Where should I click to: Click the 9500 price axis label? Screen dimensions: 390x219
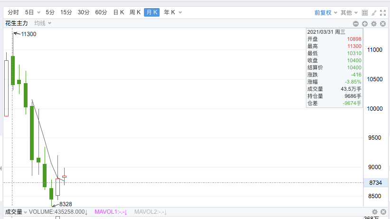tap(375, 138)
